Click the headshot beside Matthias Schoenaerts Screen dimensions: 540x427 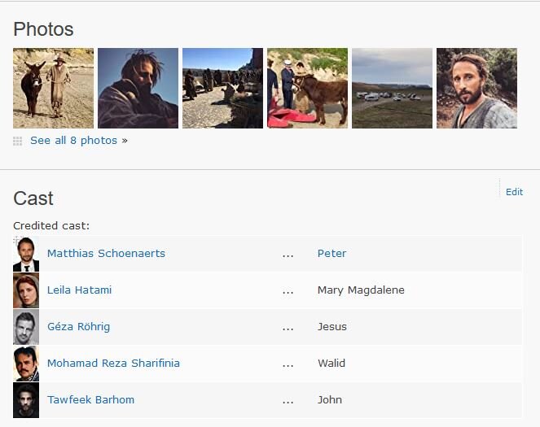pos(26,254)
